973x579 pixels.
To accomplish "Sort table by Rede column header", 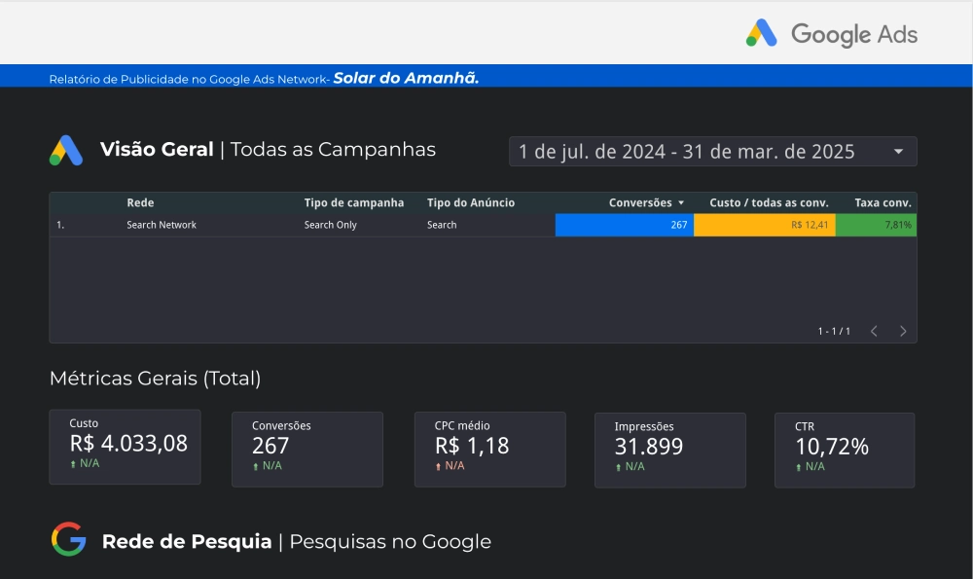I will tap(140, 202).
